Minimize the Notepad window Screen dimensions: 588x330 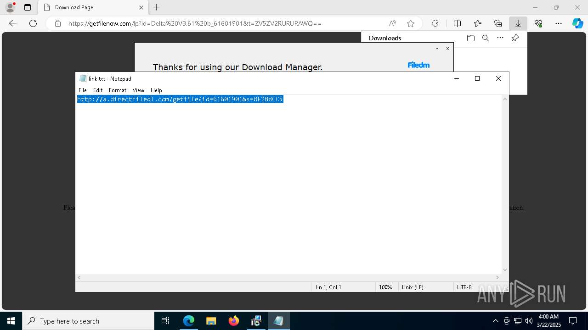[457, 78]
